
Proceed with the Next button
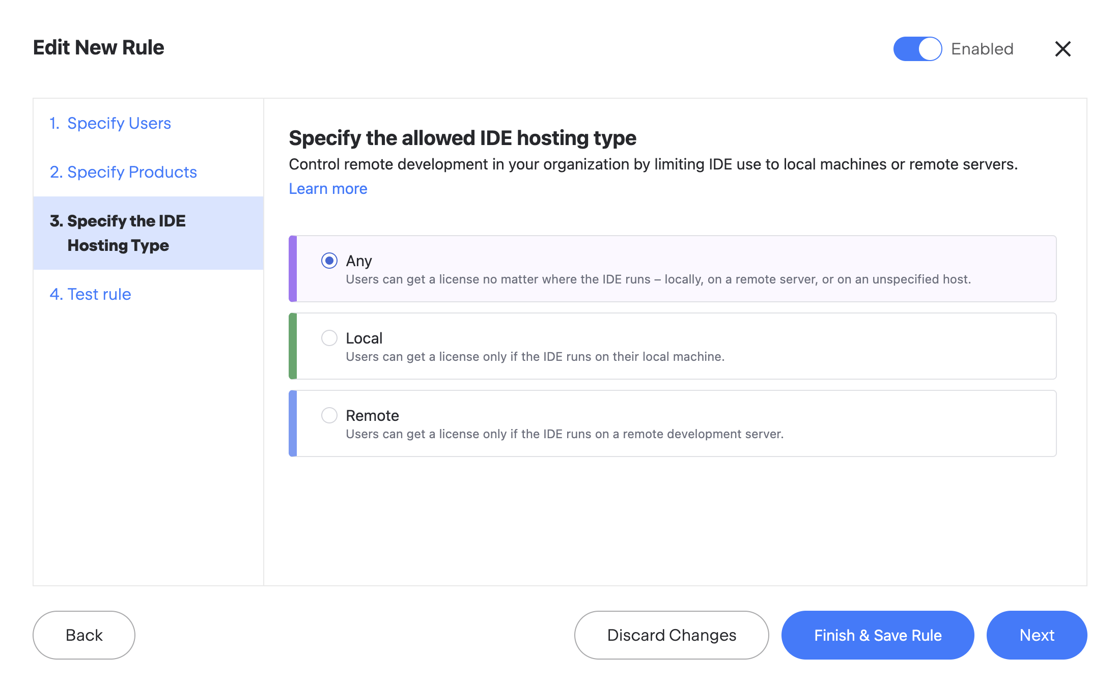[1036, 635]
